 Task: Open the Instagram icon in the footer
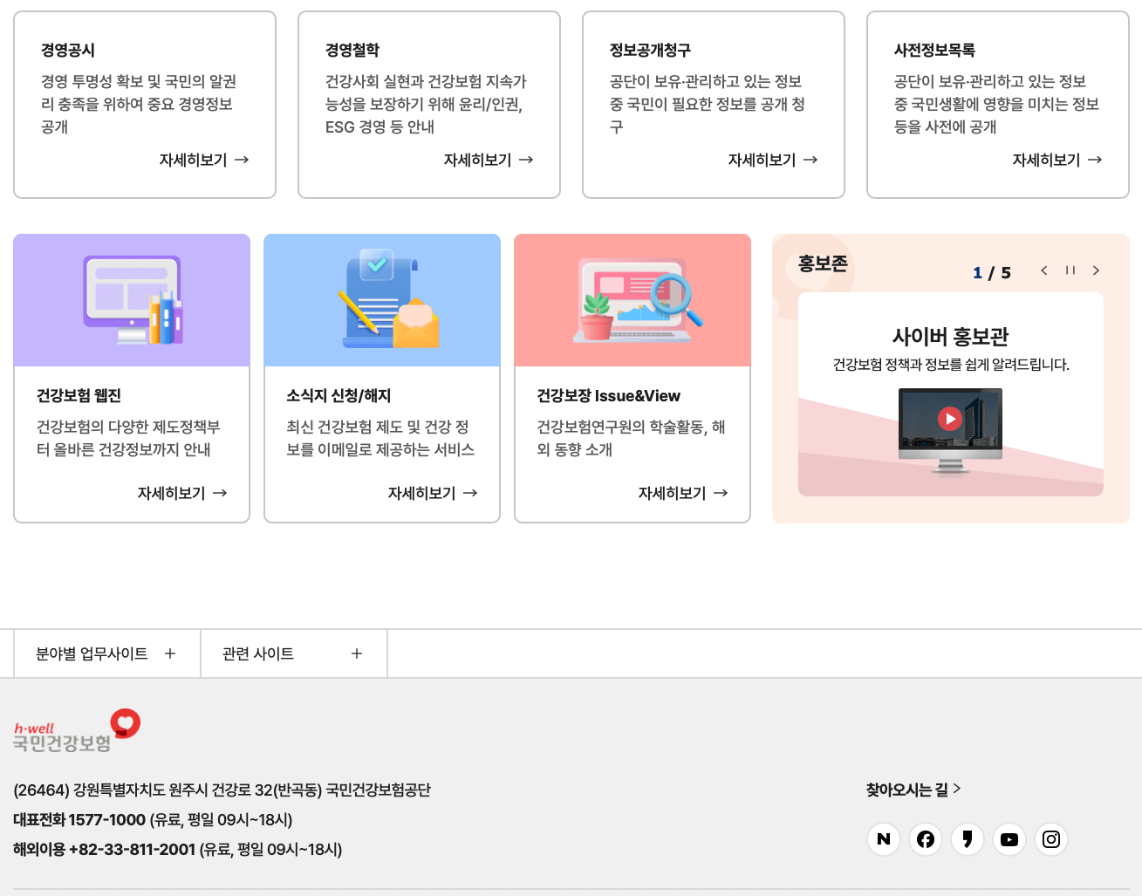(1050, 839)
